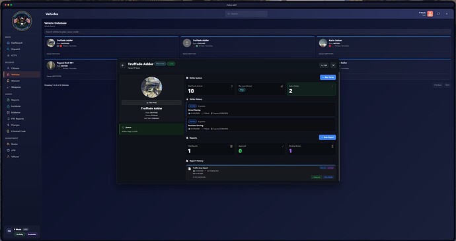Close the Truffade Adder details panel
Image resolution: width=456 pixels, height=241 pixels.
pyautogui.click(x=333, y=65)
